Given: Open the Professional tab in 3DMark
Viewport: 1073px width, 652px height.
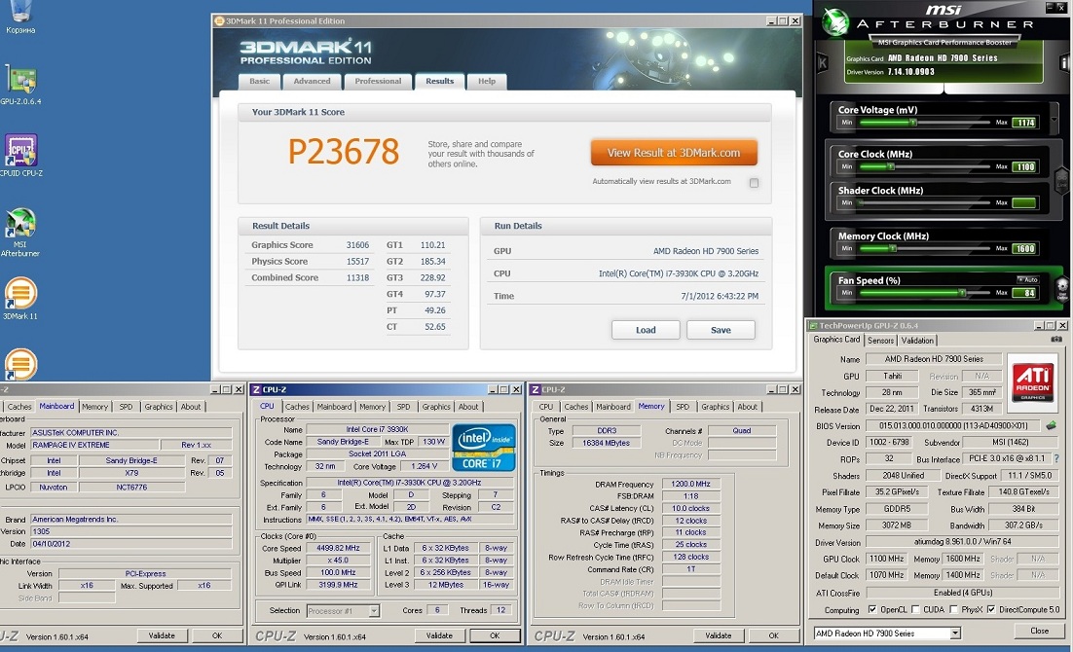Looking at the screenshot, I should tap(378, 82).
